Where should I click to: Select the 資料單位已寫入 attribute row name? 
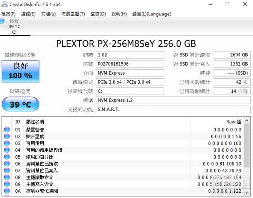(42, 171)
